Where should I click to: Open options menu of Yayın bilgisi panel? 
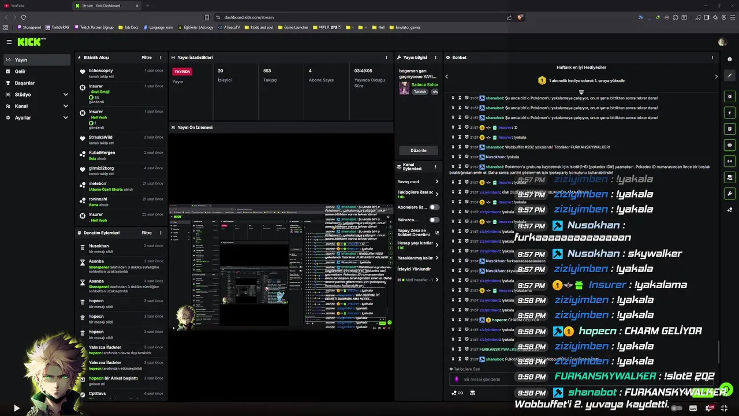tap(436, 58)
